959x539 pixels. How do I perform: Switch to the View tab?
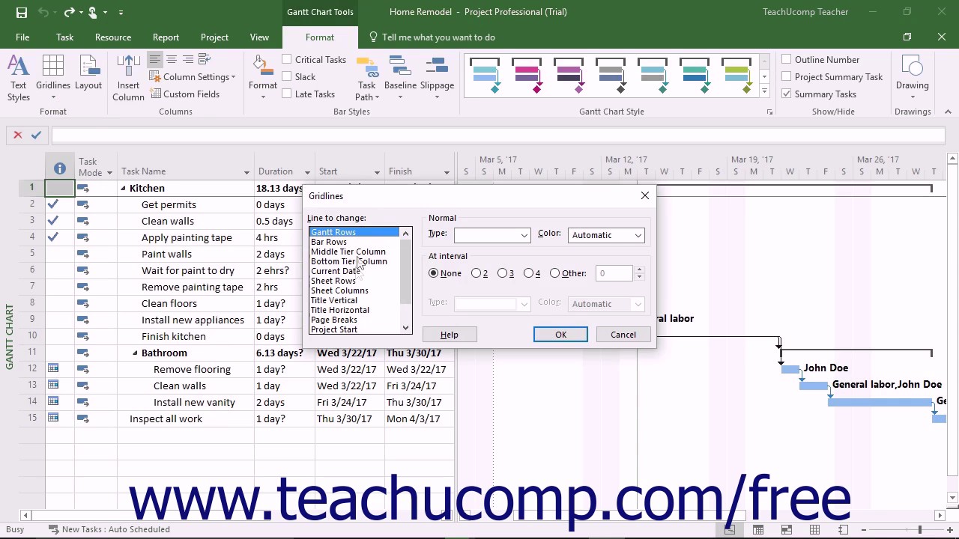(259, 37)
